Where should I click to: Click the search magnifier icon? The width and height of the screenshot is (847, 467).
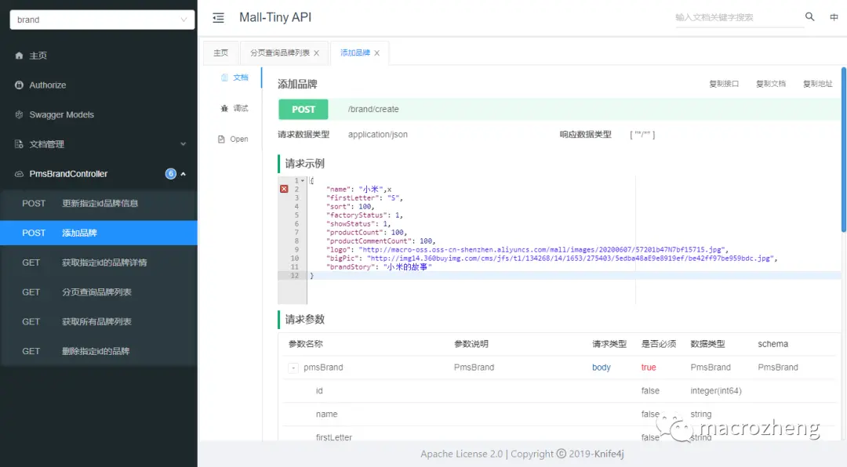click(810, 16)
